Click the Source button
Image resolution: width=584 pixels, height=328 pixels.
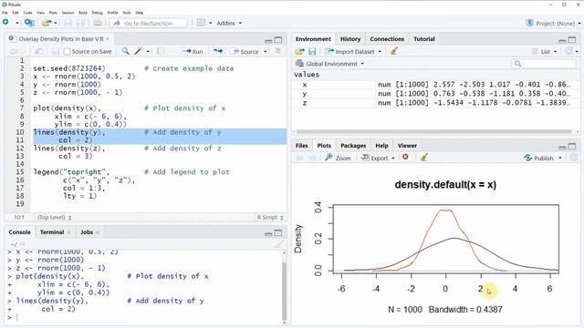[x=245, y=51]
